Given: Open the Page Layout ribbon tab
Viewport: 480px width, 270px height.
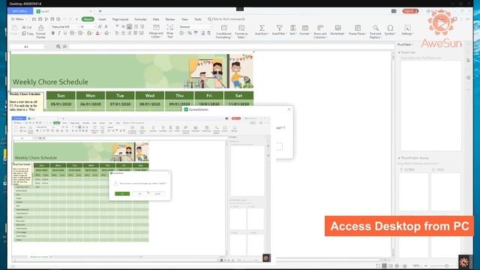Looking at the screenshot, I should 120,19.
